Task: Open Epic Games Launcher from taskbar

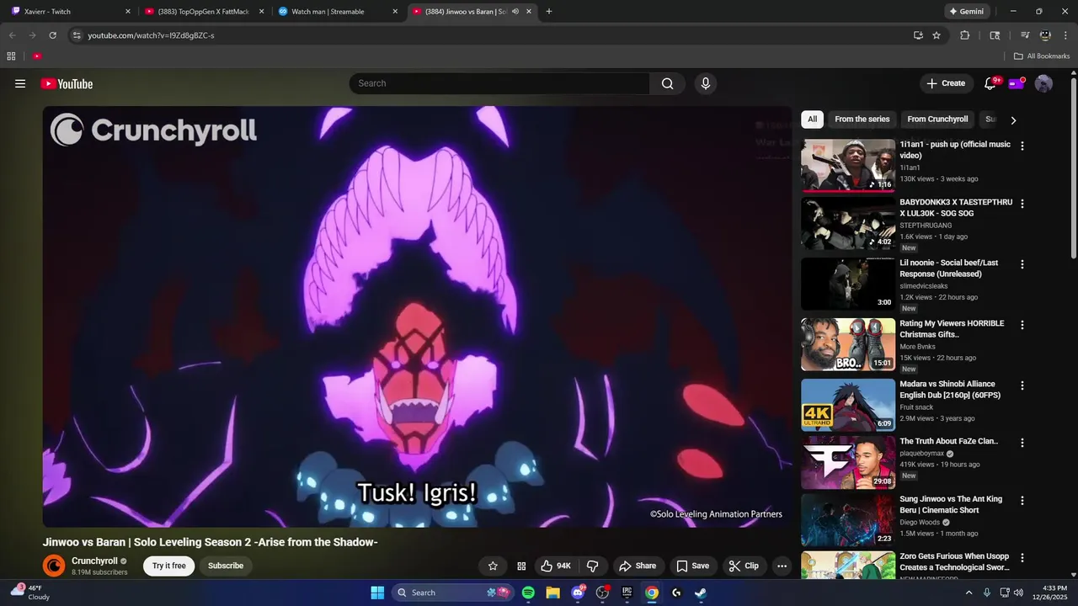Action: click(627, 593)
